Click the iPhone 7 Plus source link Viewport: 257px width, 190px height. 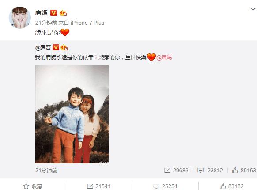(x=87, y=23)
